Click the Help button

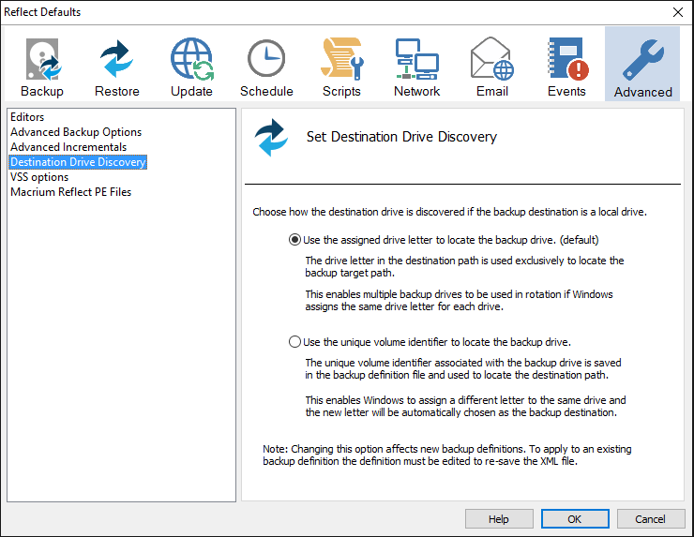(x=499, y=519)
